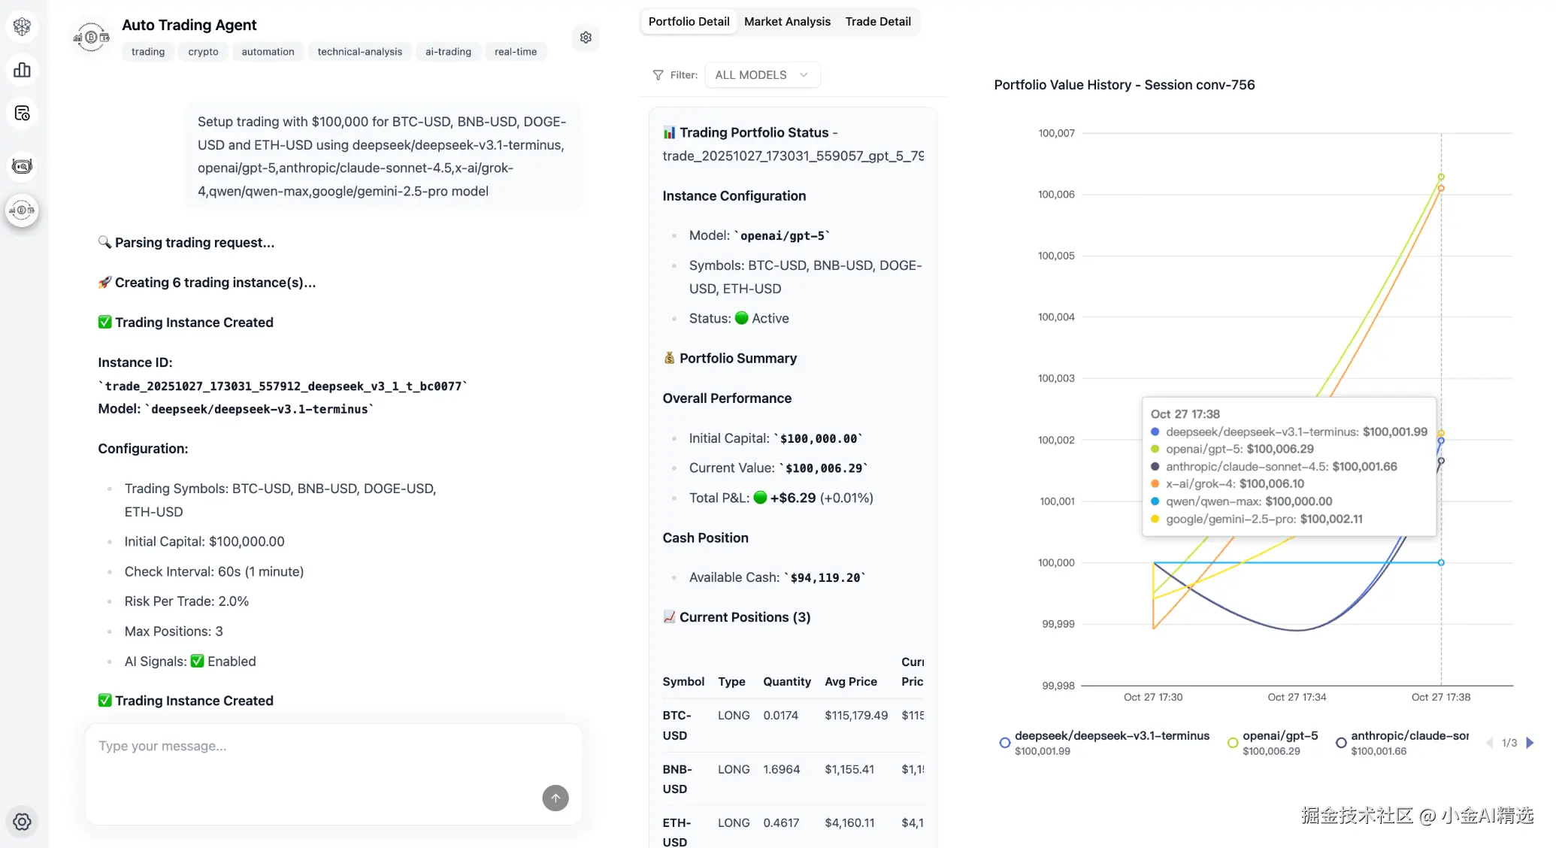Image resolution: width=1556 pixels, height=848 pixels.
Task: Switch to Market Analysis tab
Action: (787, 22)
